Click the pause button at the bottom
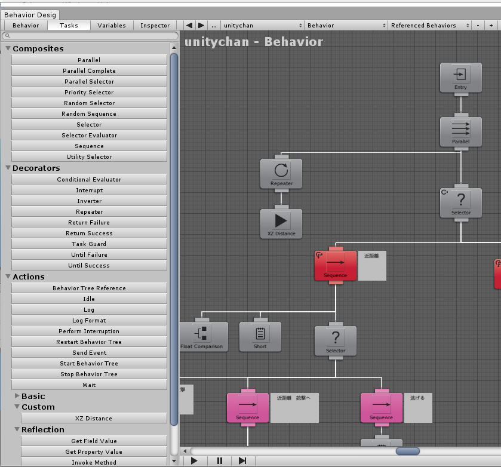The height and width of the screenshot is (467, 501). [x=220, y=460]
